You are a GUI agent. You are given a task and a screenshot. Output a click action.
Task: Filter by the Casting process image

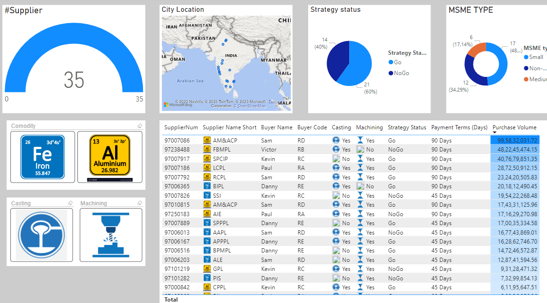(42, 235)
